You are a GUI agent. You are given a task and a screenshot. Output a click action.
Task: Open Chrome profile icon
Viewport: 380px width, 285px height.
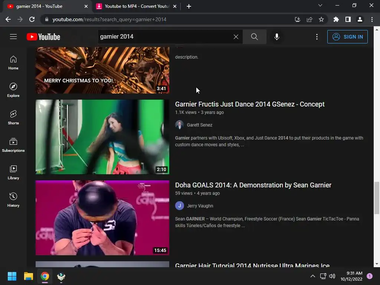click(x=360, y=19)
